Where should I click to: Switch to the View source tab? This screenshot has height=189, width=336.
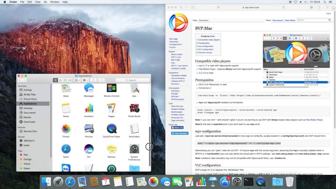coord(277,20)
